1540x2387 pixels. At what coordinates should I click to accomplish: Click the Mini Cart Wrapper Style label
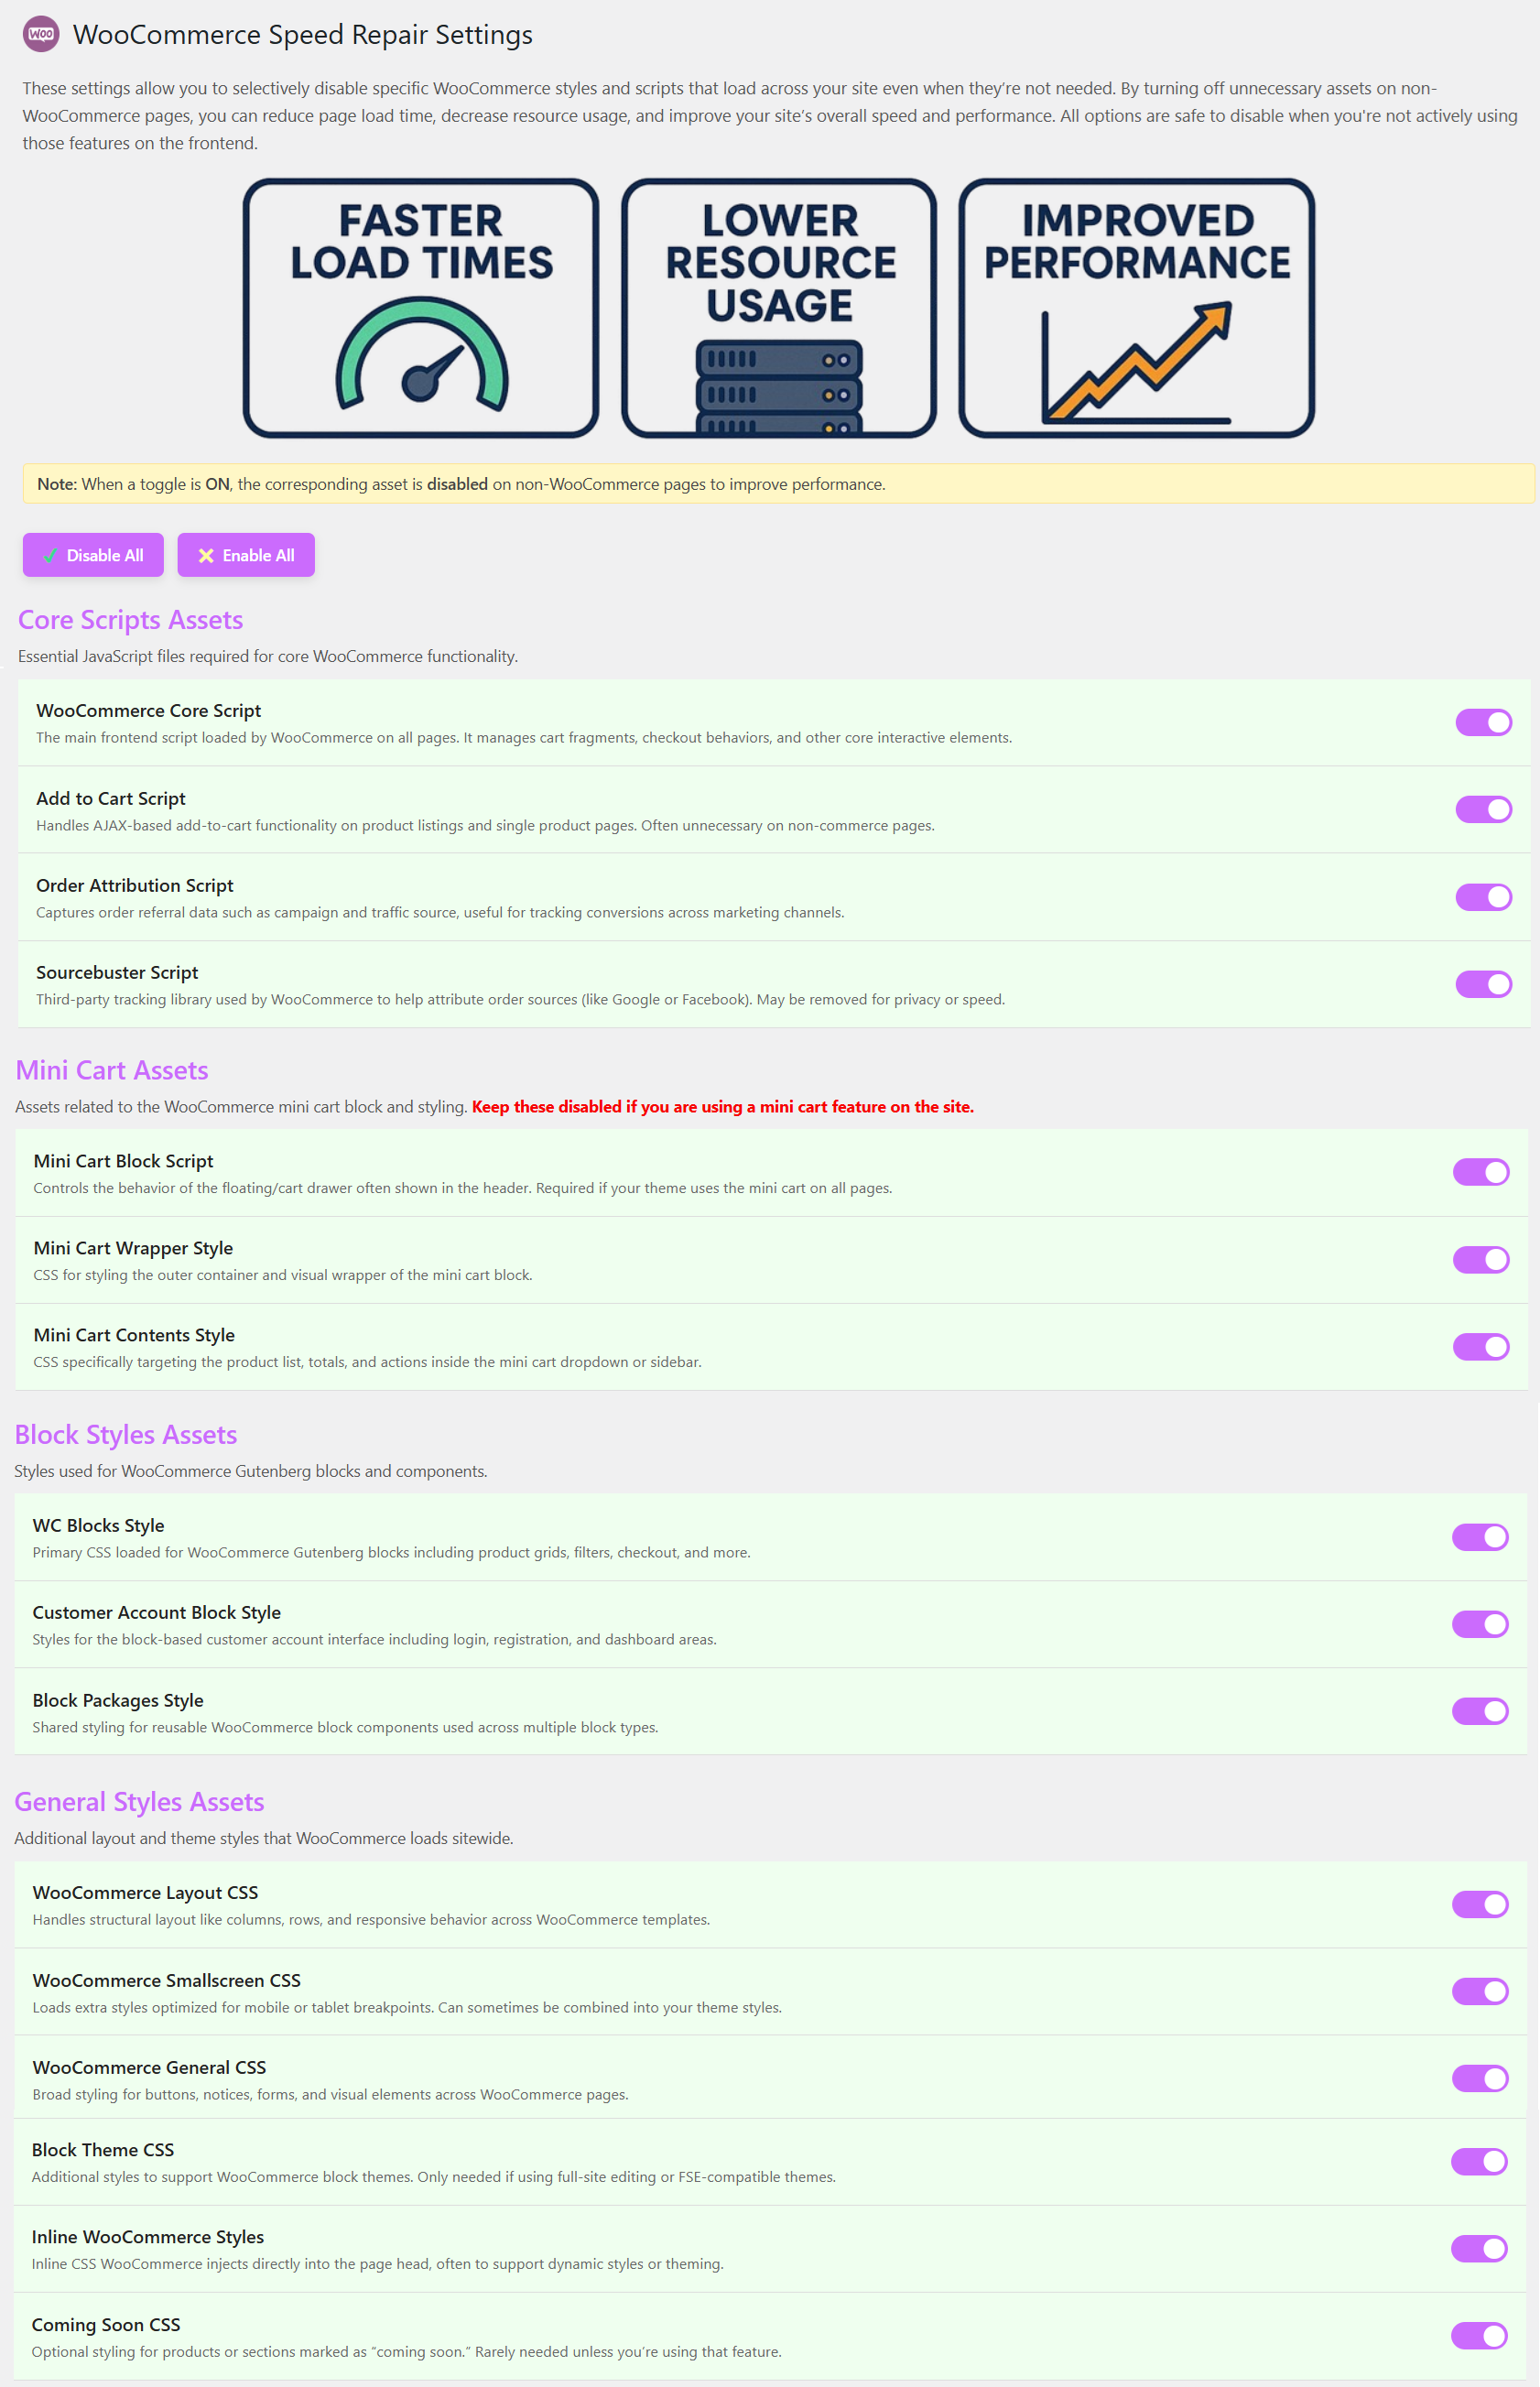(133, 1248)
